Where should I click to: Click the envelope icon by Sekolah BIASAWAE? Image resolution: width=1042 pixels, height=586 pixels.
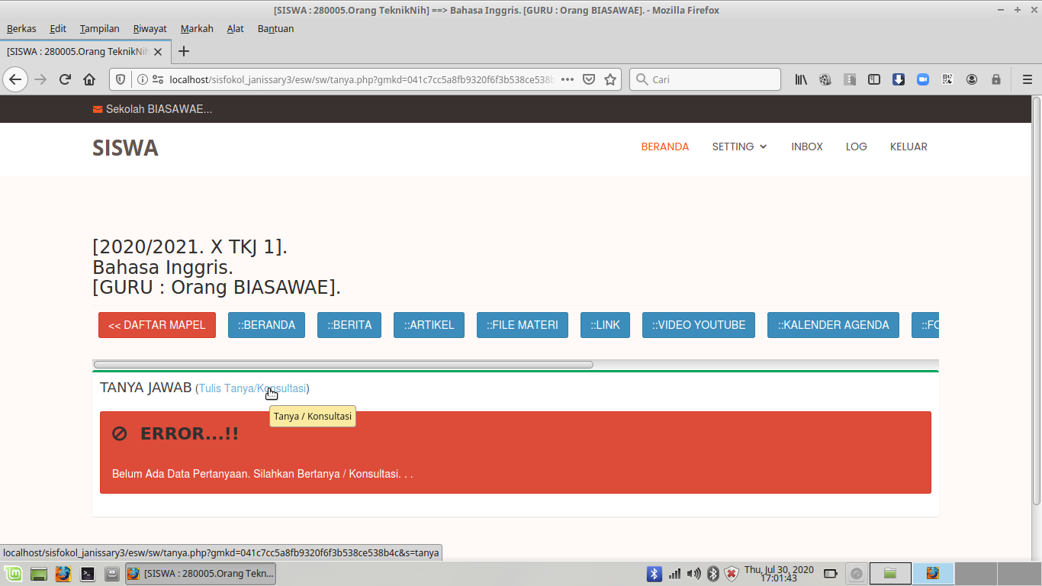(x=98, y=109)
